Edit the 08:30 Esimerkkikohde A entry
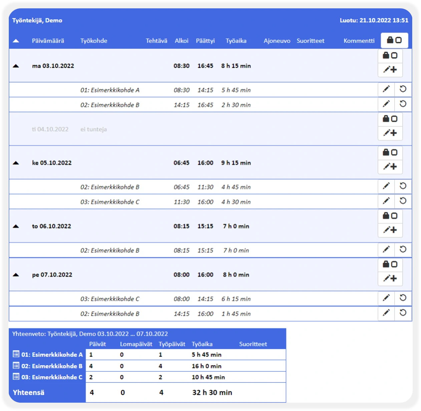Viewport: 421px width, 411px height. point(386,89)
